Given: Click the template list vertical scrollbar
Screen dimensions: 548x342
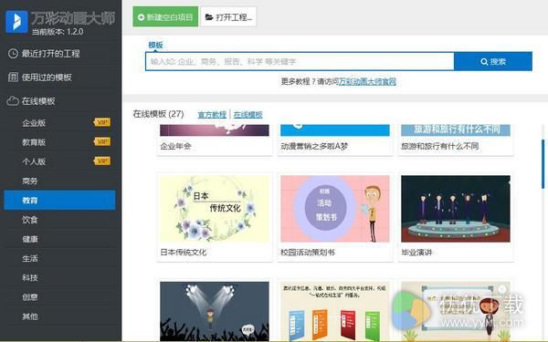Looking at the screenshot, I should pos(543,164).
